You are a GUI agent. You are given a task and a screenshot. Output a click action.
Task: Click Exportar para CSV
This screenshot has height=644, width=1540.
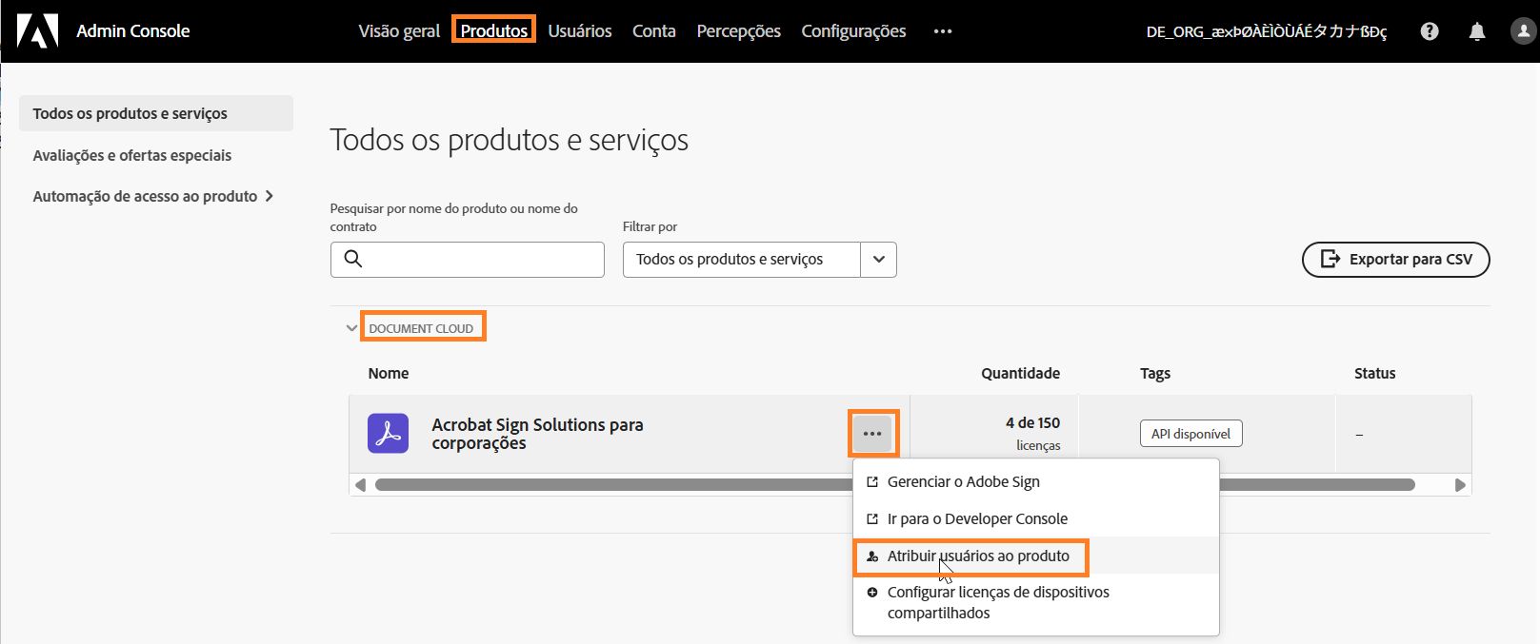coord(1395,259)
